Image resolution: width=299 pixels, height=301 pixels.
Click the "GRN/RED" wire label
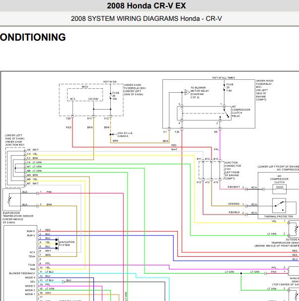pyautogui.click(x=233, y=204)
